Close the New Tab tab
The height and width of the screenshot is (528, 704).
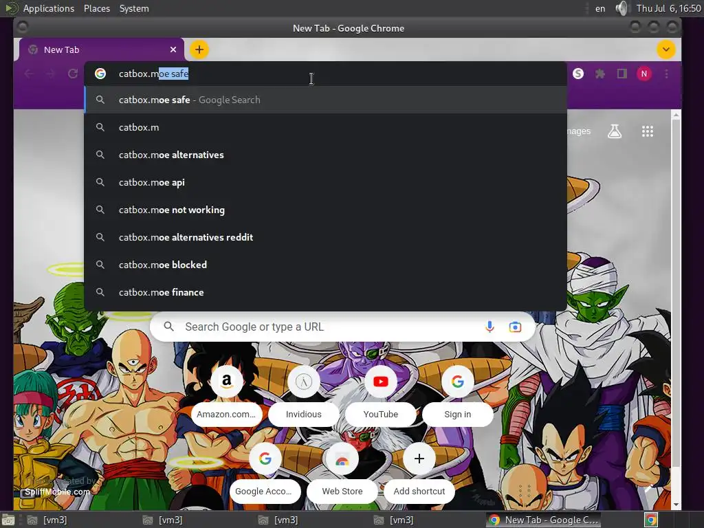click(173, 49)
